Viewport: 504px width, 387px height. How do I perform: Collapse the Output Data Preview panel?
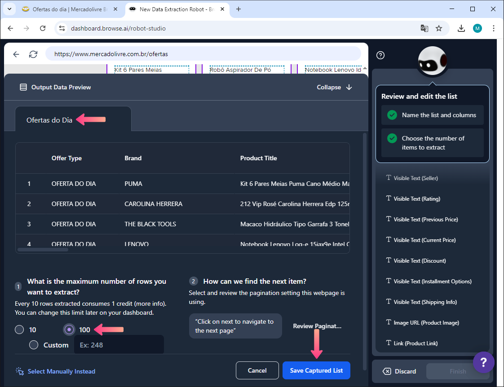[334, 87]
